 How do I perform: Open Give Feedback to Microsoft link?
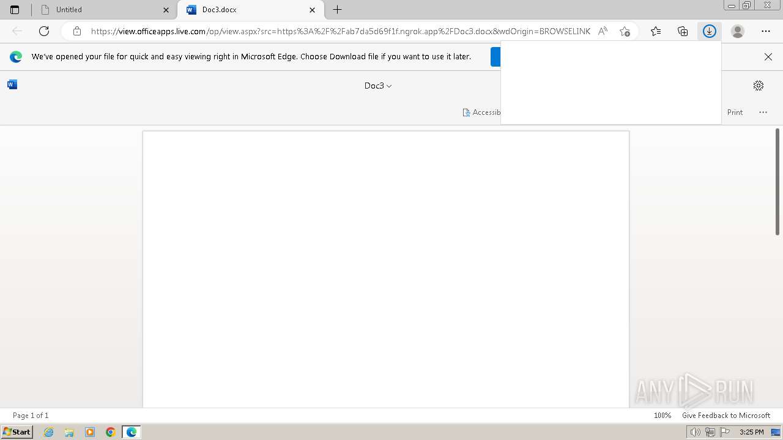pos(726,416)
